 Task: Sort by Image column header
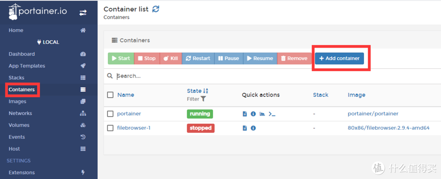point(356,95)
